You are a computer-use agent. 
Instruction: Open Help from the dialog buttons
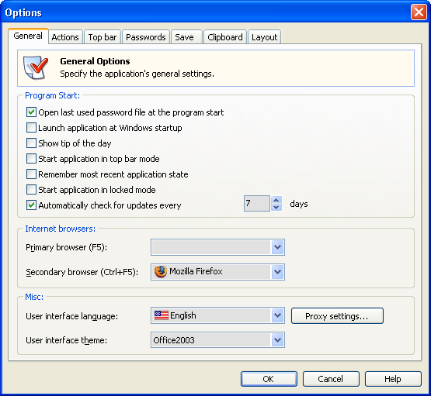tap(393, 379)
